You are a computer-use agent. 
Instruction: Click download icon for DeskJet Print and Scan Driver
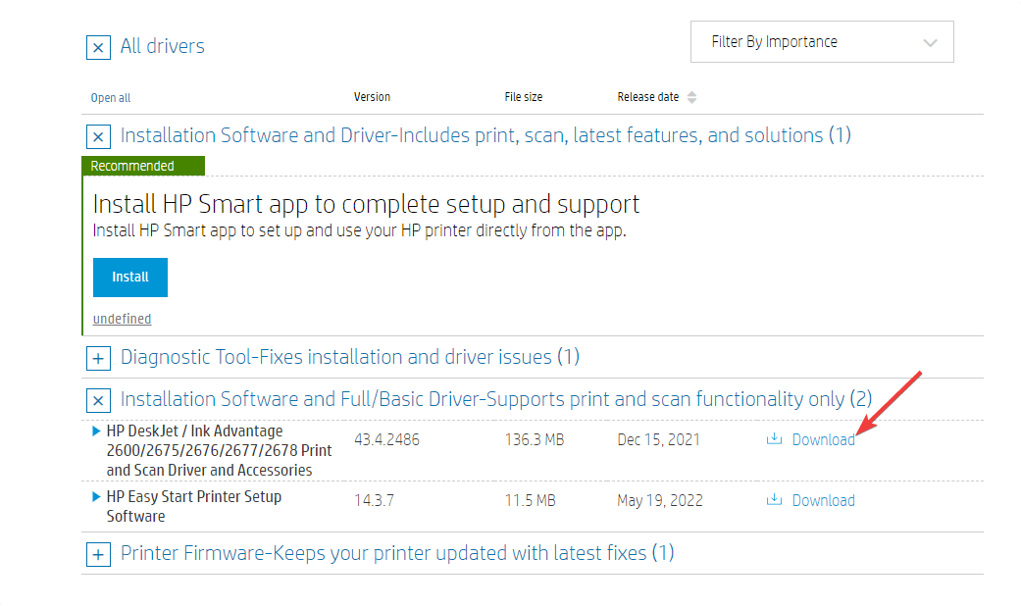774,439
